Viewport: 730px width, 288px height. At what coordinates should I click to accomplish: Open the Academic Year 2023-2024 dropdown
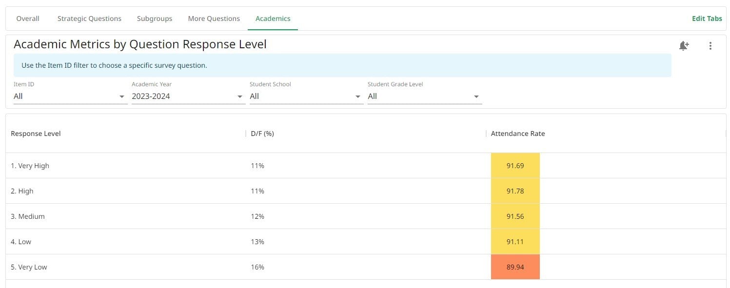pyautogui.click(x=188, y=96)
